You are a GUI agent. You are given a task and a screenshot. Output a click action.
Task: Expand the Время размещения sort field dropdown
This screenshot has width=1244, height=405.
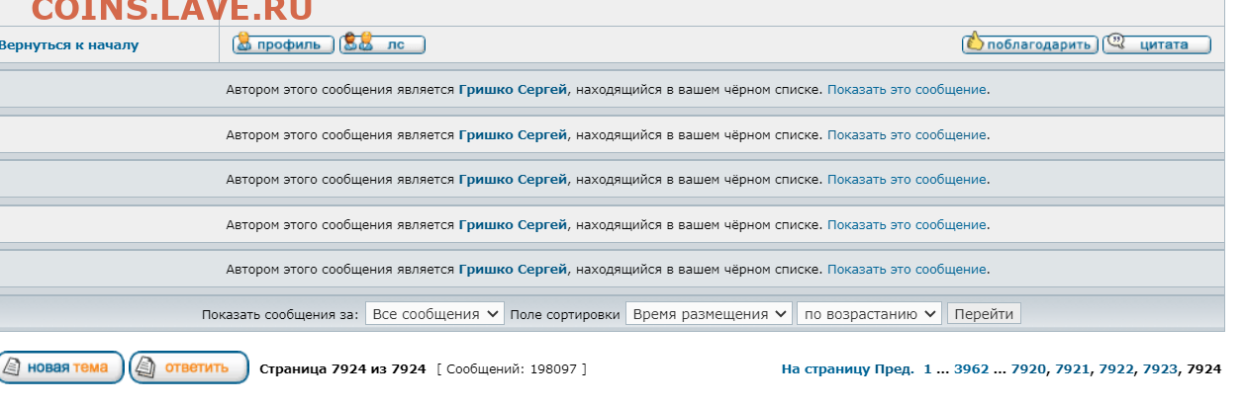709,314
